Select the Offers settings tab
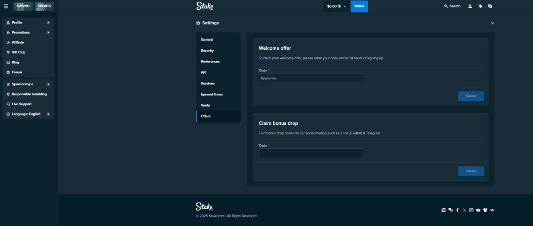This screenshot has height=226, width=533. (219, 116)
